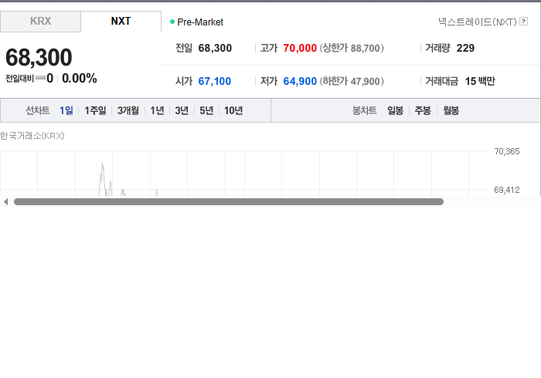Viewport: 541px width, 378px height.
Task: Click the 하한가 47,900 text
Action: [352, 81]
